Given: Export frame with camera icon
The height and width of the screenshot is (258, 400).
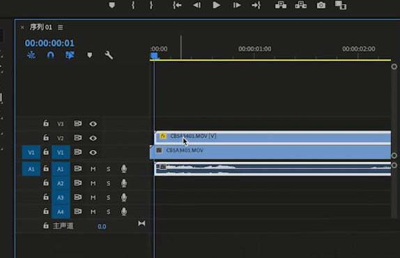Looking at the screenshot, I should click(321, 5).
